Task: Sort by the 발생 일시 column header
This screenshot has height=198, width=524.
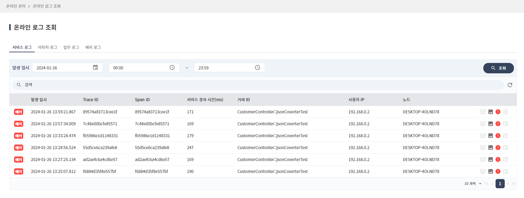Action: point(39,100)
